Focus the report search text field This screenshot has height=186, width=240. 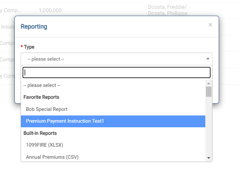[x=116, y=72]
